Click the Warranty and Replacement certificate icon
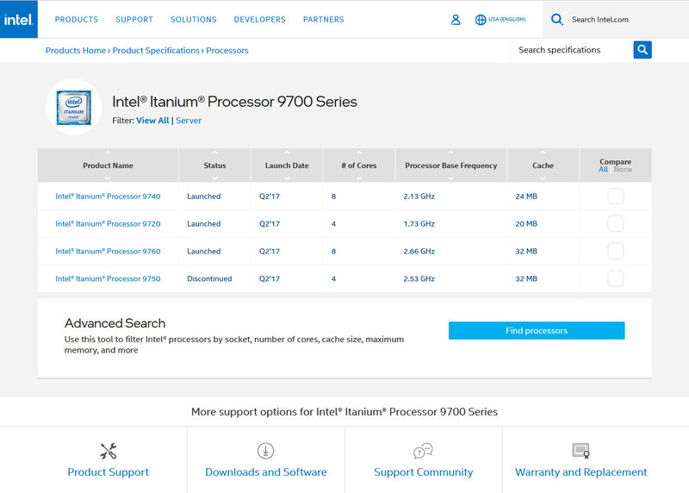This screenshot has width=689, height=493. [580, 451]
